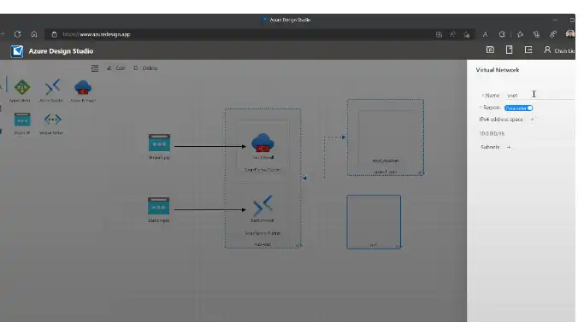This screenshot has width=584, height=322.
Task: Select the Azure Firewall stencil icon
Action: [x=83, y=87]
